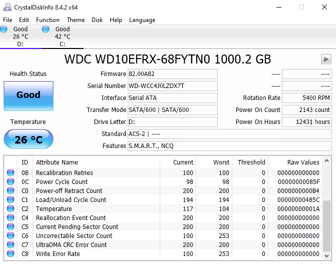This screenshot has width=336, height=265.
Task: Click status orb for Current Pending Sector Count
Action: pyautogui.click(x=11, y=226)
